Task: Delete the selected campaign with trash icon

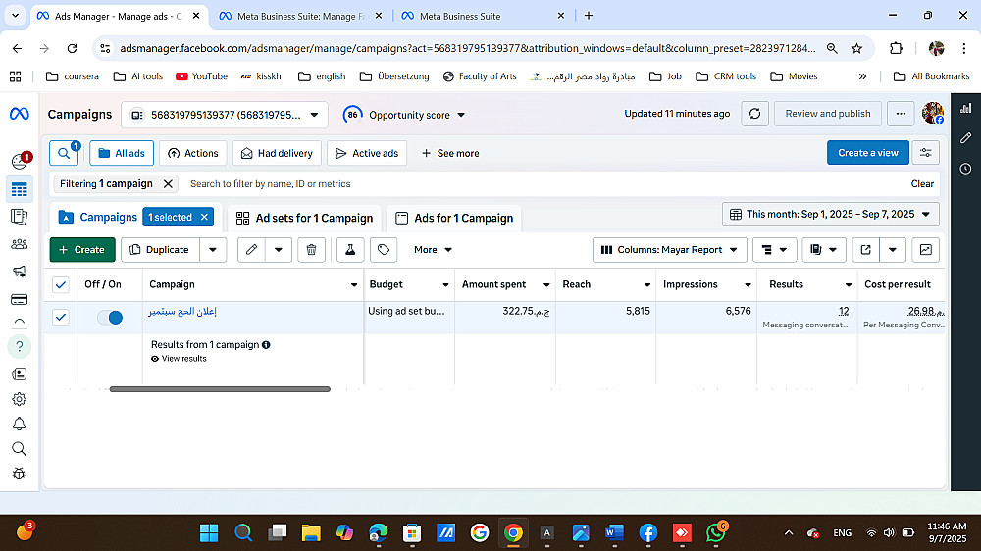Action: coord(311,250)
